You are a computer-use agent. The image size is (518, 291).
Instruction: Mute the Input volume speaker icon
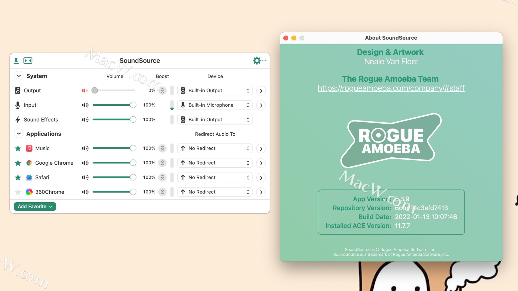click(85, 105)
